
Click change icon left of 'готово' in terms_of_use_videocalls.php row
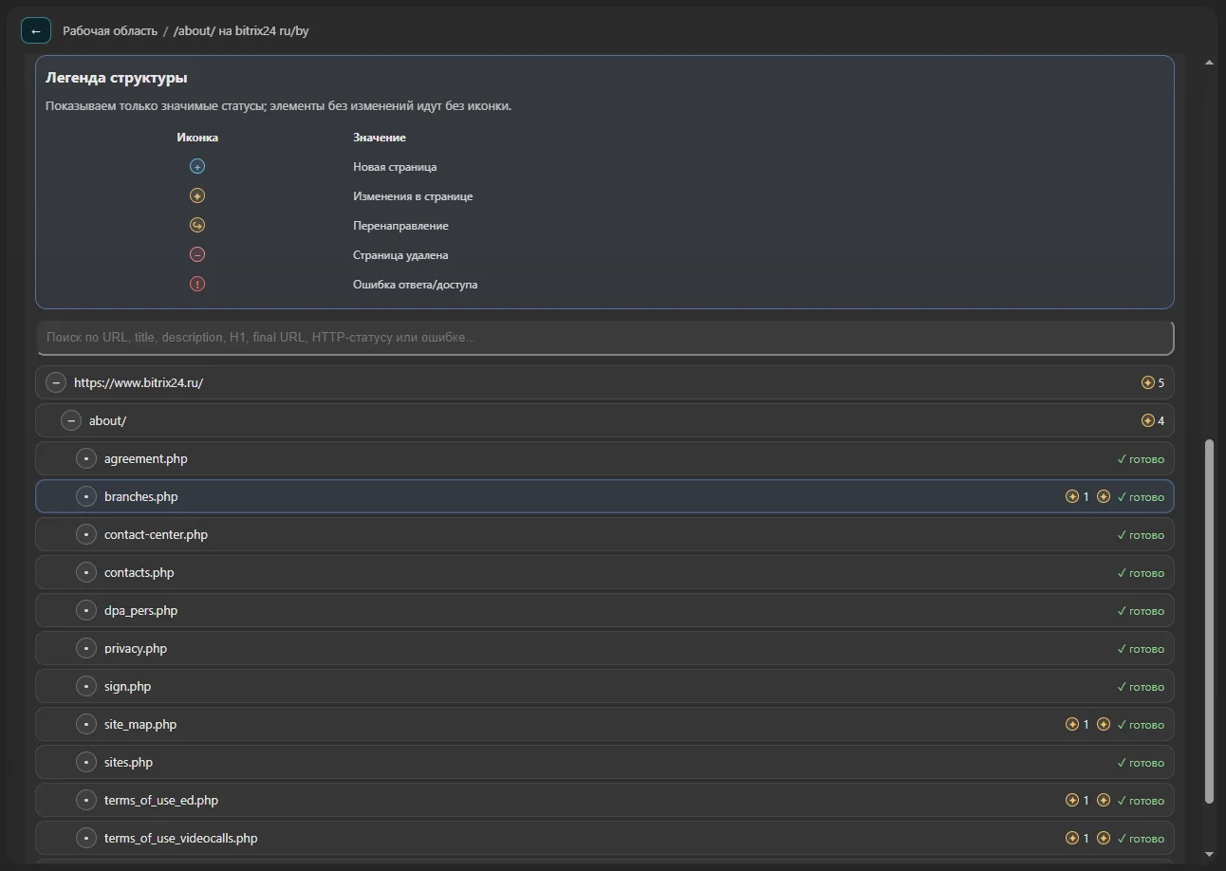1104,838
